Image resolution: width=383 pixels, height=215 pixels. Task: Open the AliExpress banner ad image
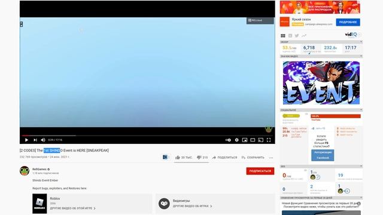(320, 7)
